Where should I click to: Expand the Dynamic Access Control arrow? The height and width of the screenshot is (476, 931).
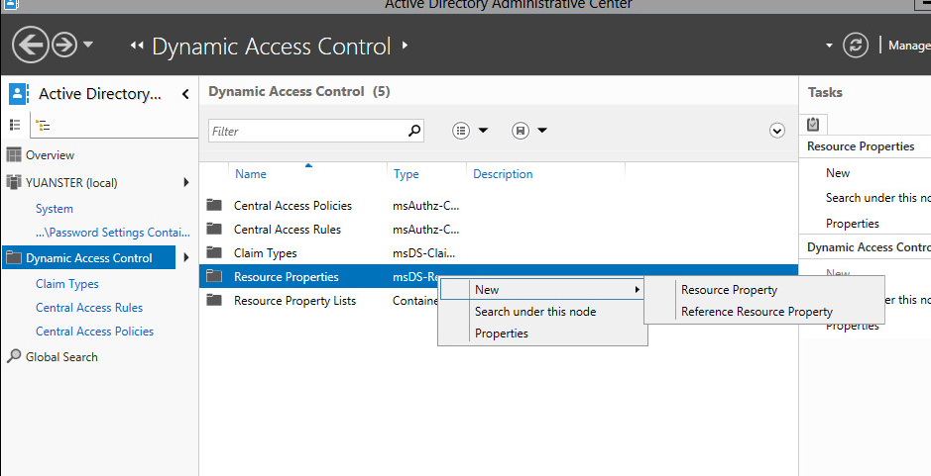[186, 257]
